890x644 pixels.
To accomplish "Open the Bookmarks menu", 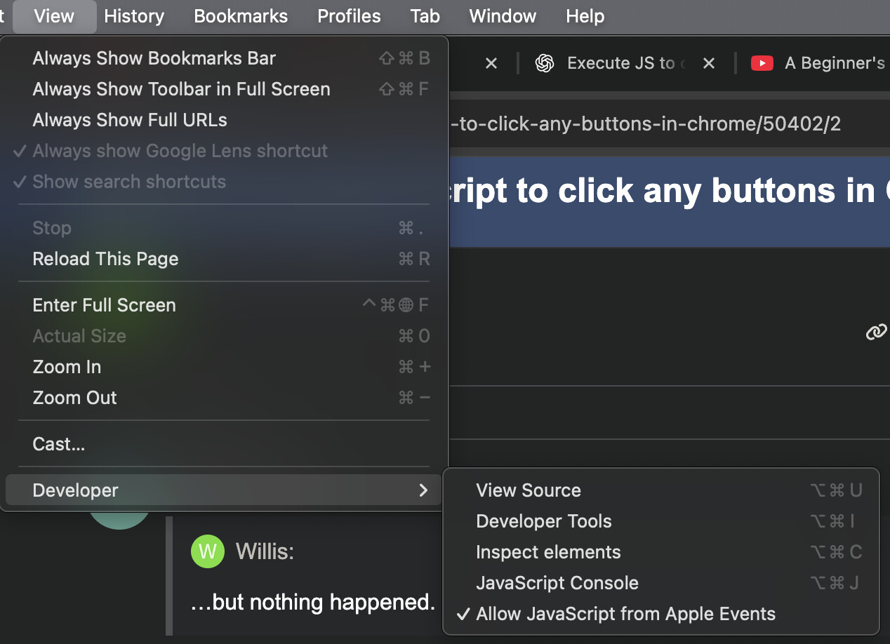I will click(241, 16).
